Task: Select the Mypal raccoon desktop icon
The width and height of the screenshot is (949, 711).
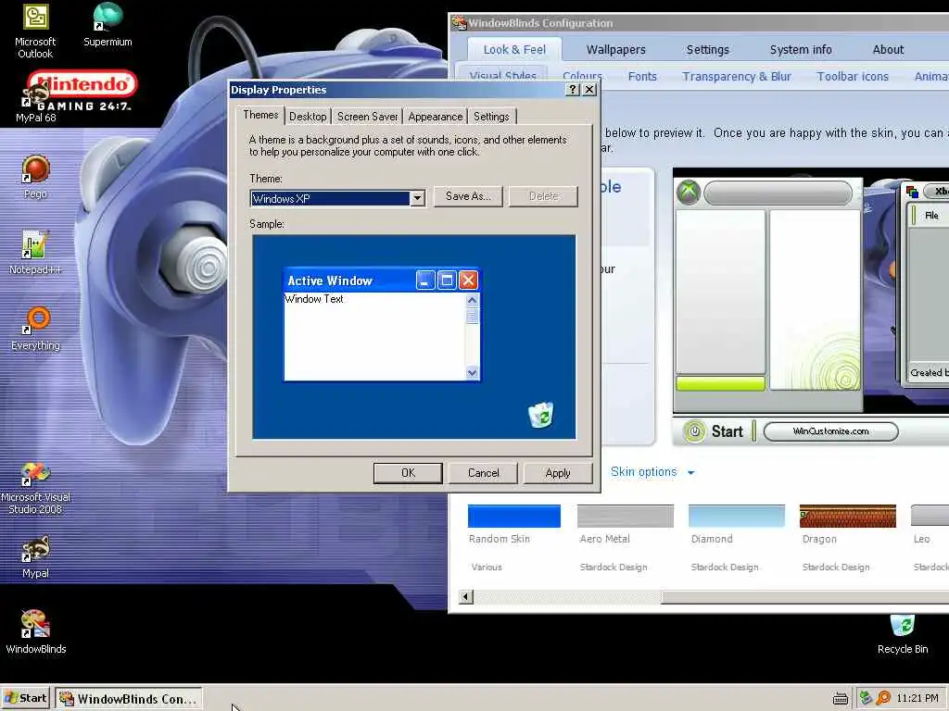Action: pyautogui.click(x=35, y=556)
